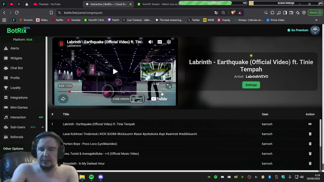The image size is (324, 182).
Task: Open the Loyalty section
Action: click(x=15, y=88)
